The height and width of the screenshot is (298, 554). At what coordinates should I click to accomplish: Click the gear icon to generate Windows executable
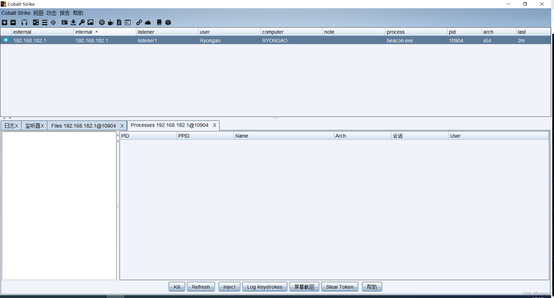[102, 22]
